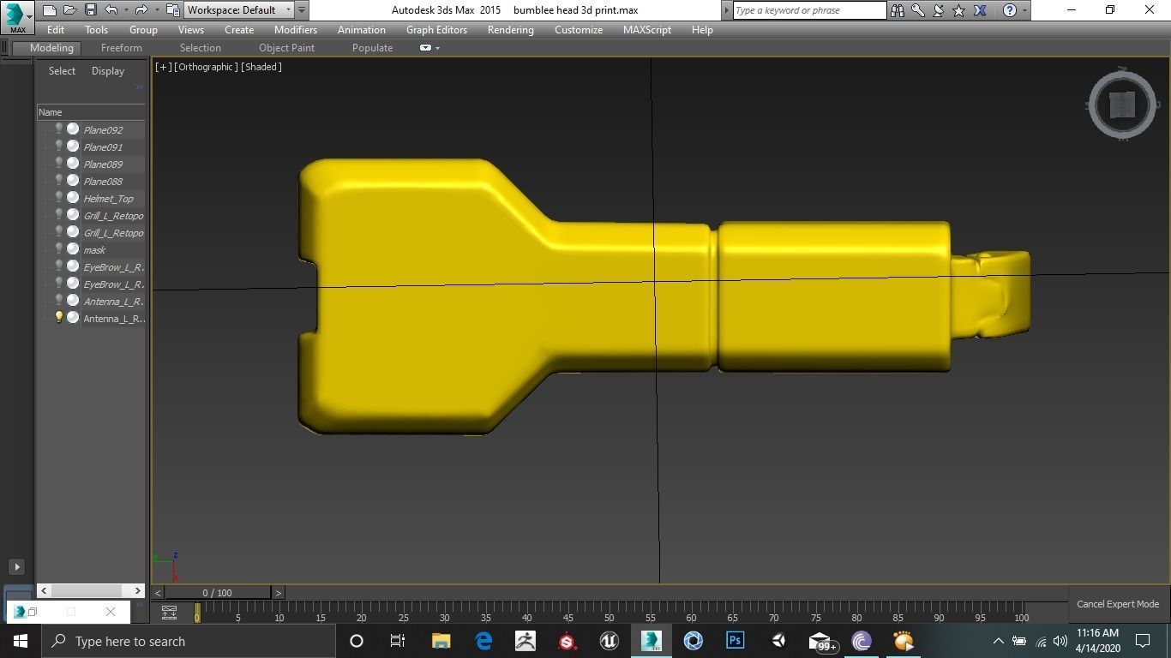Open the MAXScript menu
The image size is (1171, 658).
click(647, 29)
